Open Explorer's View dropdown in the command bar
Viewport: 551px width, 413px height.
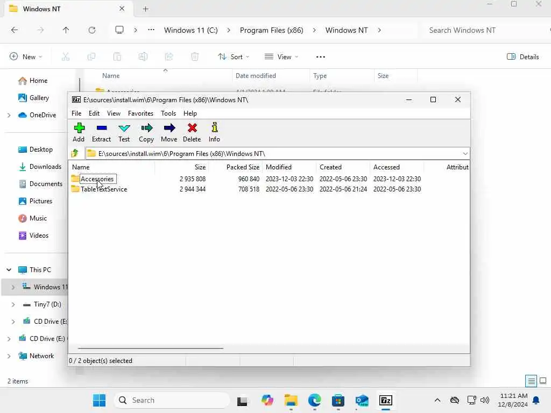click(x=281, y=56)
